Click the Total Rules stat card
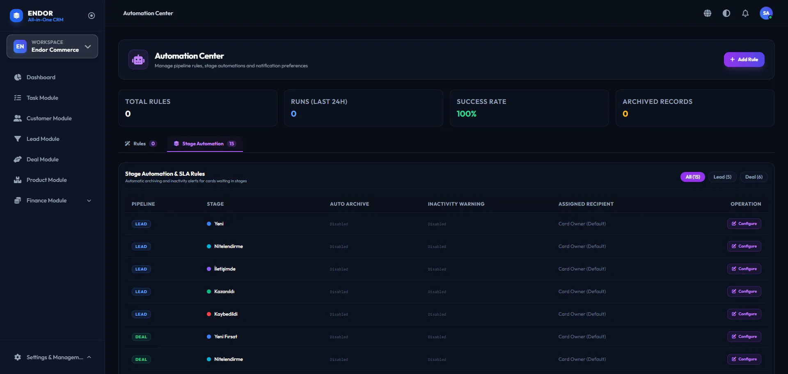788x374 pixels. (x=198, y=108)
